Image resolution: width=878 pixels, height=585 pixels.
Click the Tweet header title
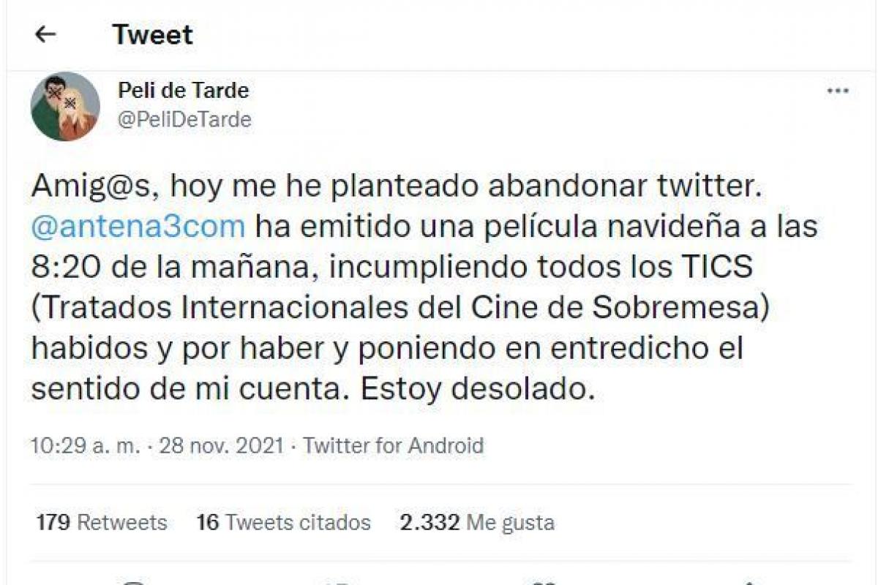152,34
